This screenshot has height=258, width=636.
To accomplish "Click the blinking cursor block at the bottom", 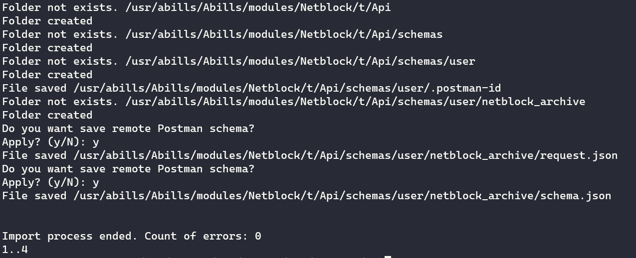I will click(388, 257).
